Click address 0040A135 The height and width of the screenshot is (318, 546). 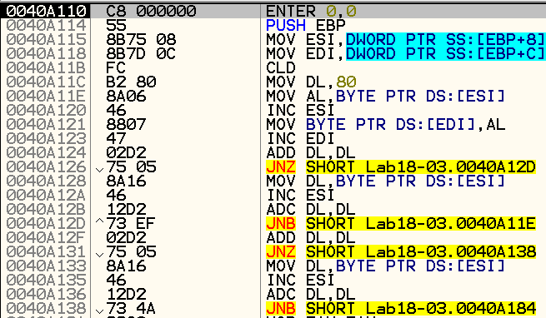46,280
